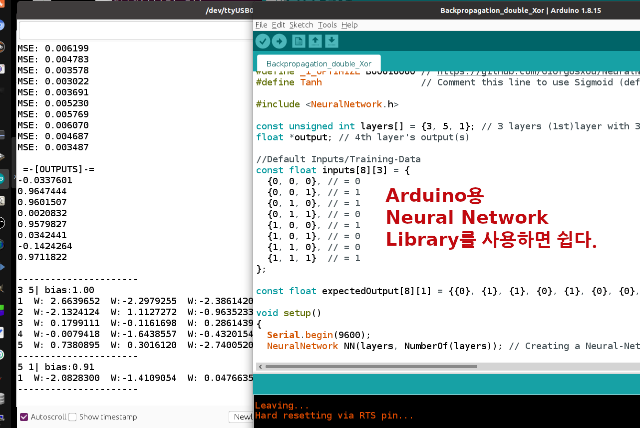This screenshot has width=640, height=428.
Task: Open a sketch using the up-arrow Open icon
Action: tap(315, 41)
